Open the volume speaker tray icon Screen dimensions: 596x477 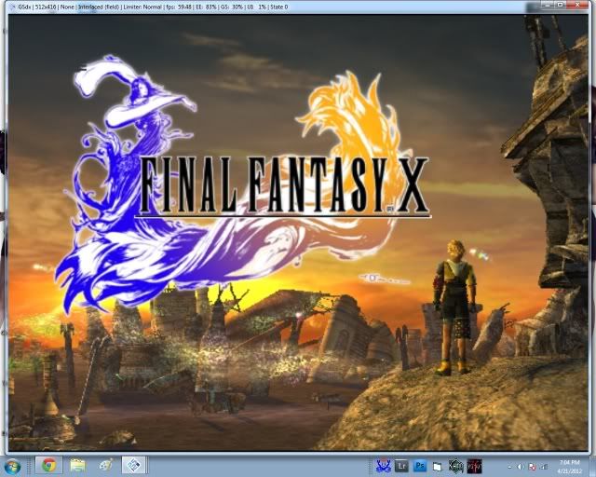[521, 467]
